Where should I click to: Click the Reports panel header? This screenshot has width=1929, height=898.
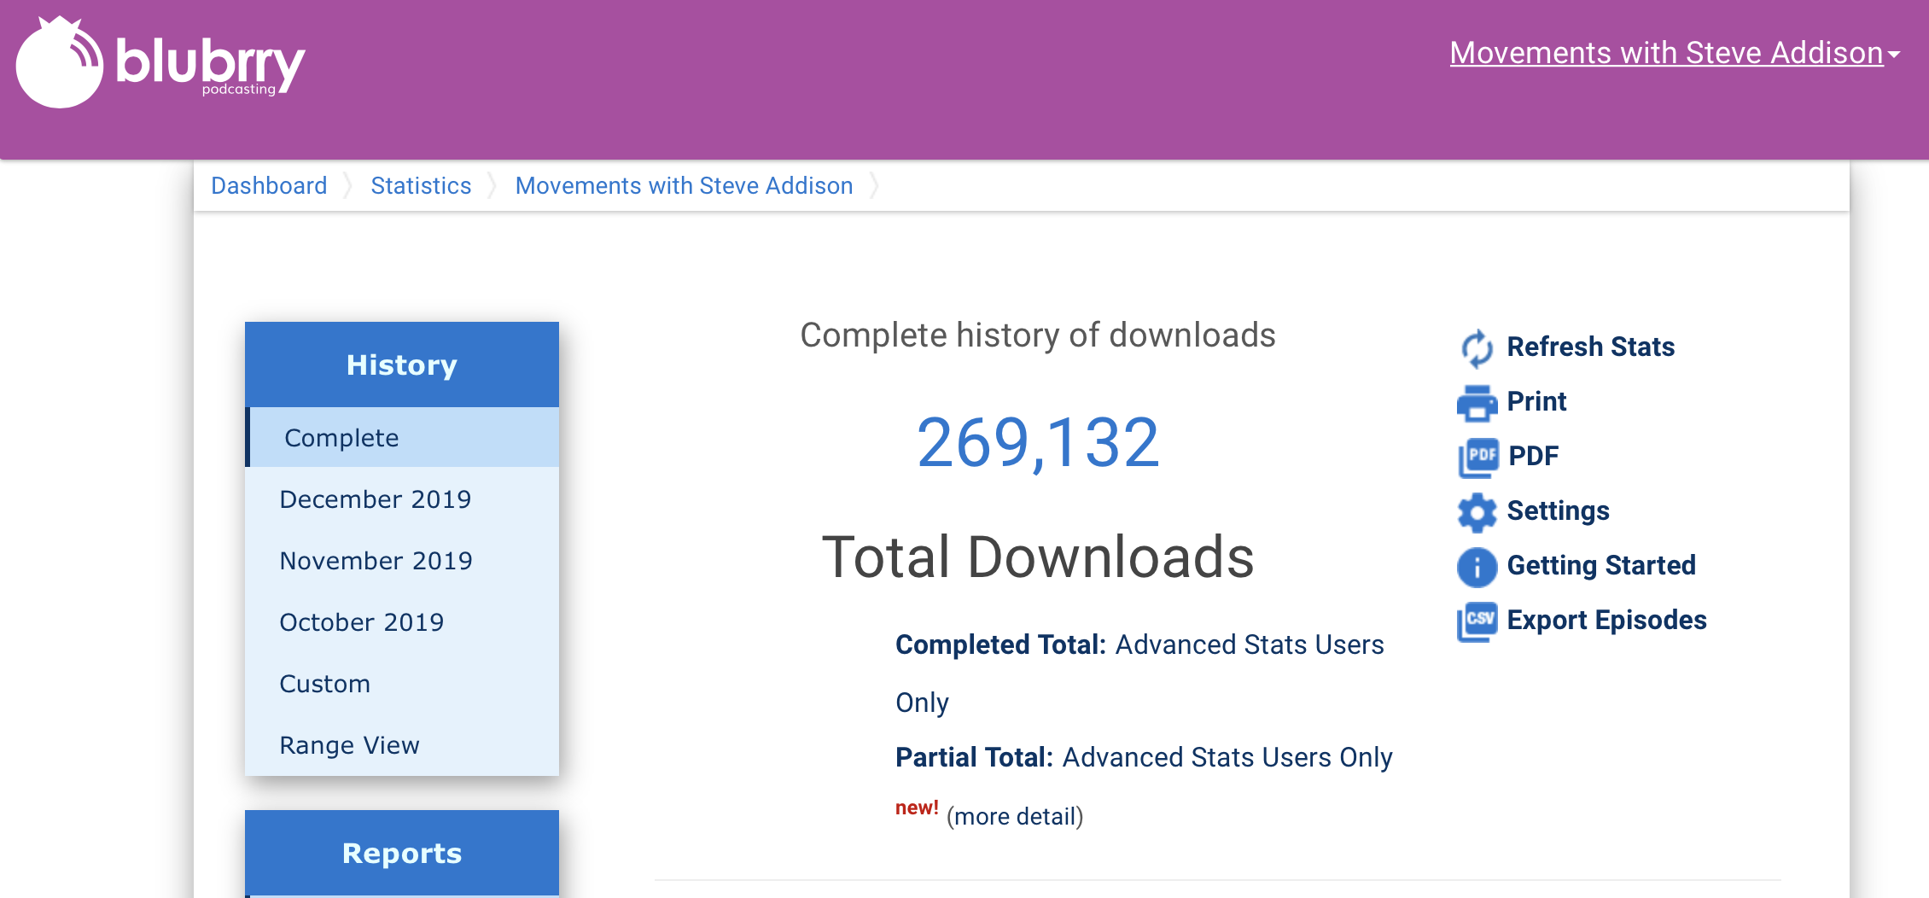402,853
